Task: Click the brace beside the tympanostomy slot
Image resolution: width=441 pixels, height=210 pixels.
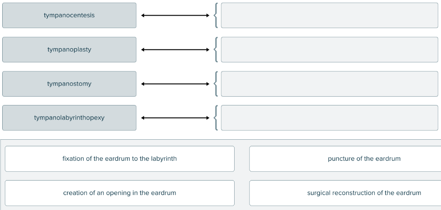Action: click(x=215, y=83)
